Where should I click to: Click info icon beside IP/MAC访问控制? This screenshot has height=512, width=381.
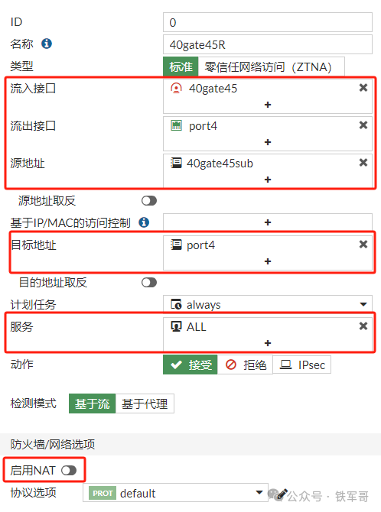[x=144, y=222]
